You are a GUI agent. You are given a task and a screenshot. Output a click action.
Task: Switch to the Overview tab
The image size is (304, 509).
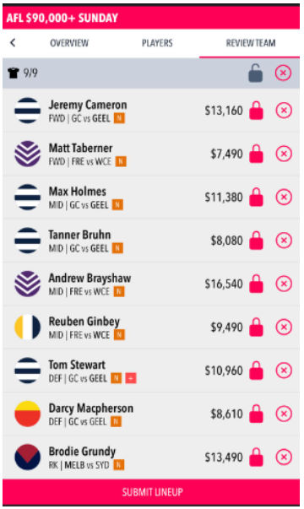69,43
